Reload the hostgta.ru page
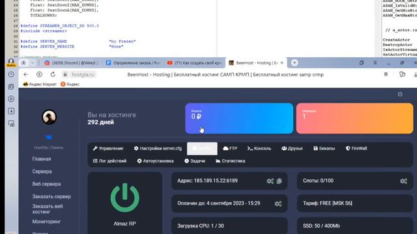 pyautogui.click(x=53, y=75)
